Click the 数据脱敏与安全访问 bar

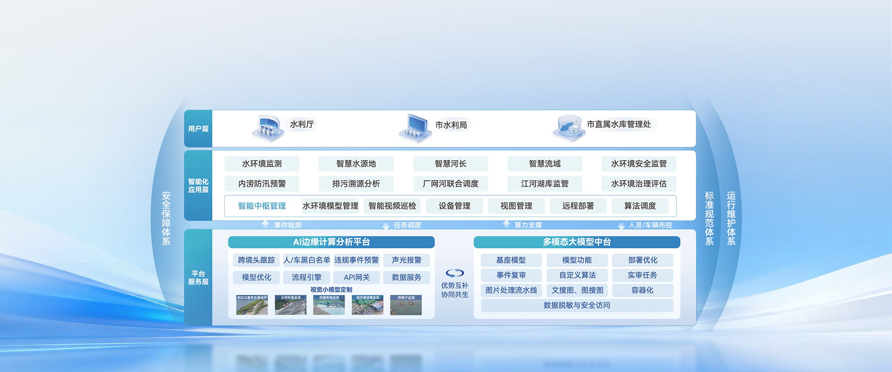(x=577, y=306)
